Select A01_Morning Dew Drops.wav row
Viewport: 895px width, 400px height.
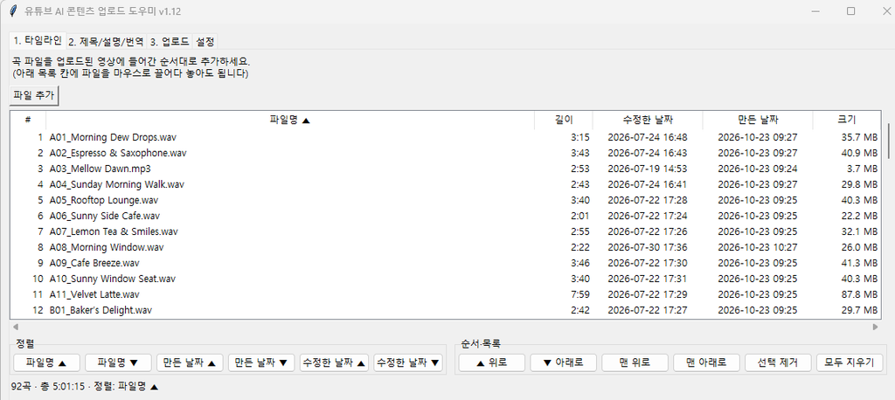tap(445, 137)
